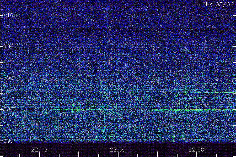Screen dimensions: 236x157
Task: Click the tall tick mark below 22:30
Action: pyautogui.click(x=118, y=154)
